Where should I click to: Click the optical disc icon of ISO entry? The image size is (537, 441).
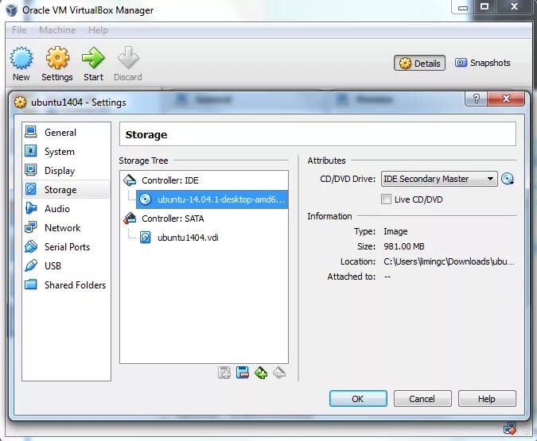(146, 199)
